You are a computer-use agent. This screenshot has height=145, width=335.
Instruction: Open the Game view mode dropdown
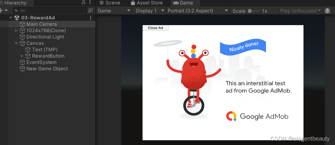[114, 11]
